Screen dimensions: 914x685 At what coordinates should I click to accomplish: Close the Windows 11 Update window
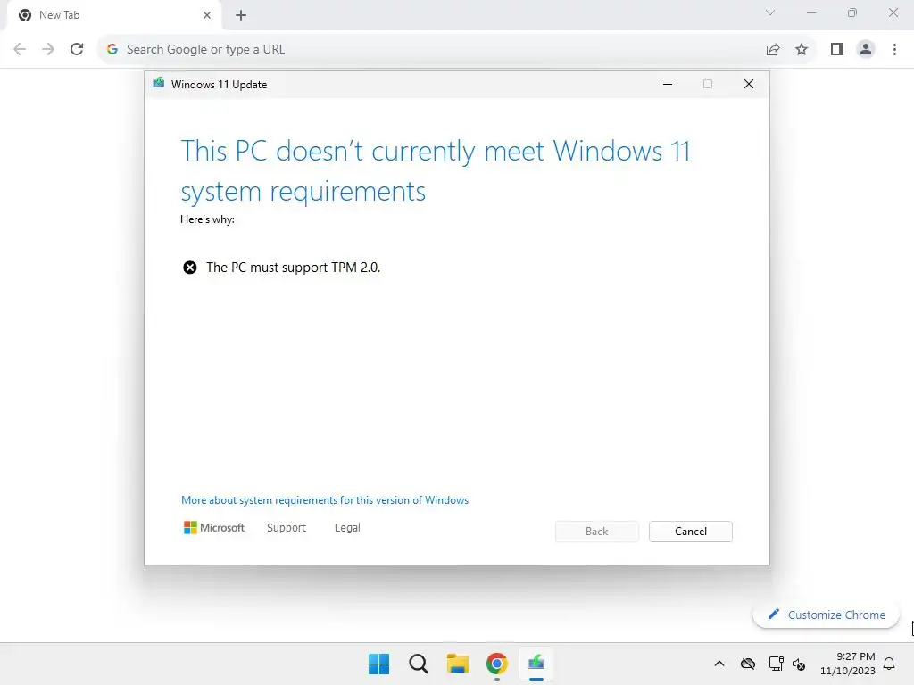point(749,85)
